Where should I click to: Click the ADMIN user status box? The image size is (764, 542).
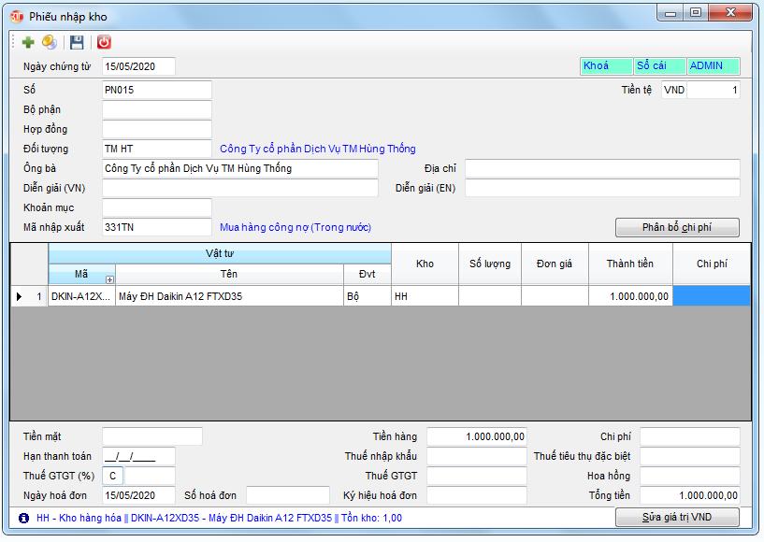tap(713, 66)
